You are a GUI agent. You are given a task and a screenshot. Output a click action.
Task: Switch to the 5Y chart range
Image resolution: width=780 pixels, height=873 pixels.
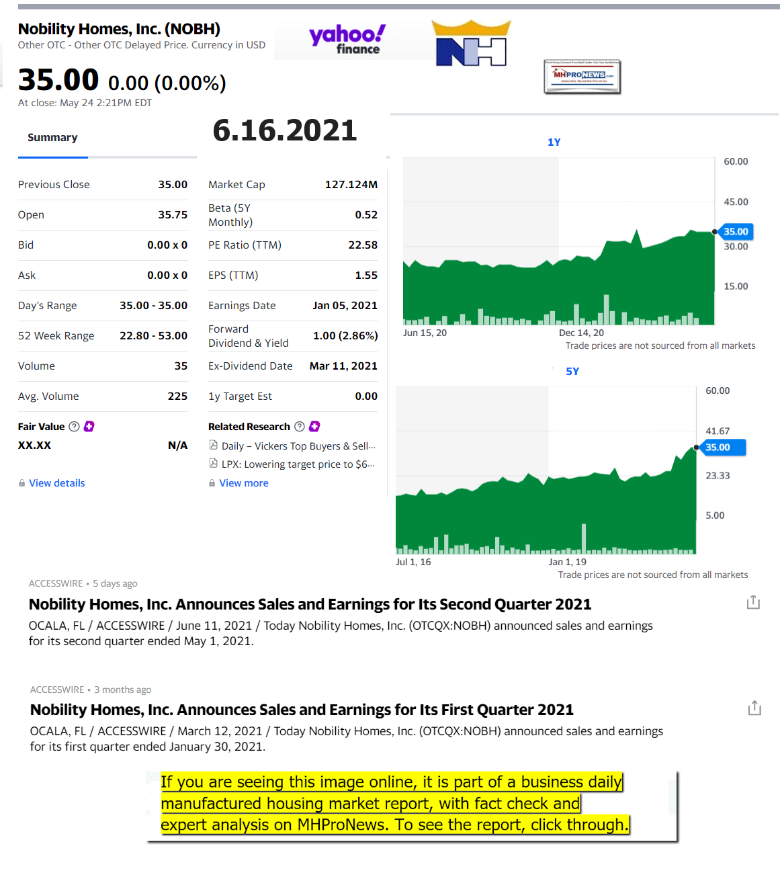point(572,372)
